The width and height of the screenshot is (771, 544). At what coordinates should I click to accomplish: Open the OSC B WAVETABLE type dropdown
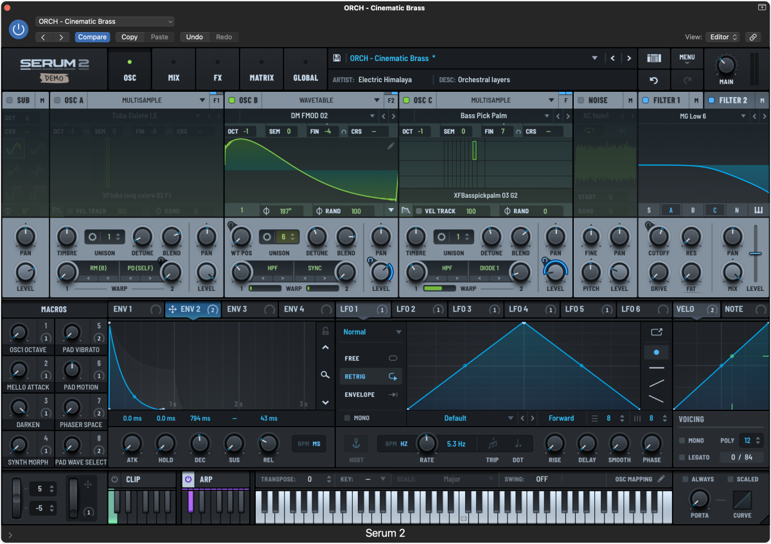(321, 100)
